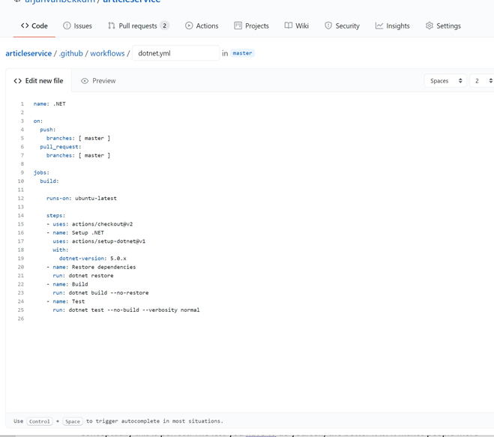Click the articleservice breadcrumb link
This screenshot has width=494, height=437.
pos(28,53)
